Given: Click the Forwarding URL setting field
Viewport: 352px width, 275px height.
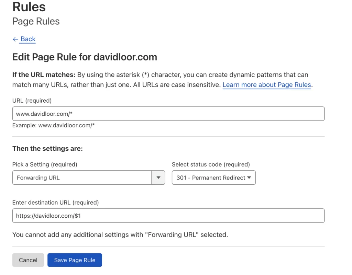Looking at the screenshot, I should point(82,177).
